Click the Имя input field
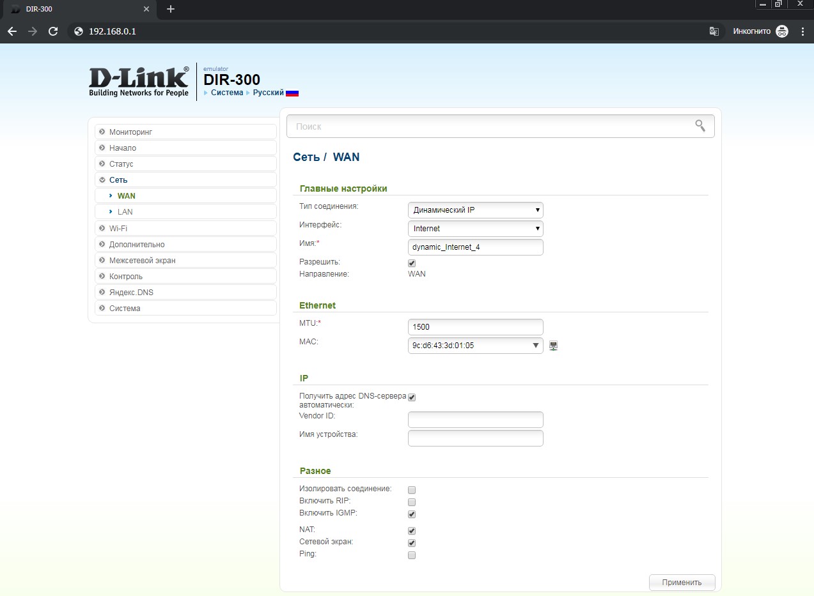The height and width of the screenshot is (596, 814). [x=476, y=247]
